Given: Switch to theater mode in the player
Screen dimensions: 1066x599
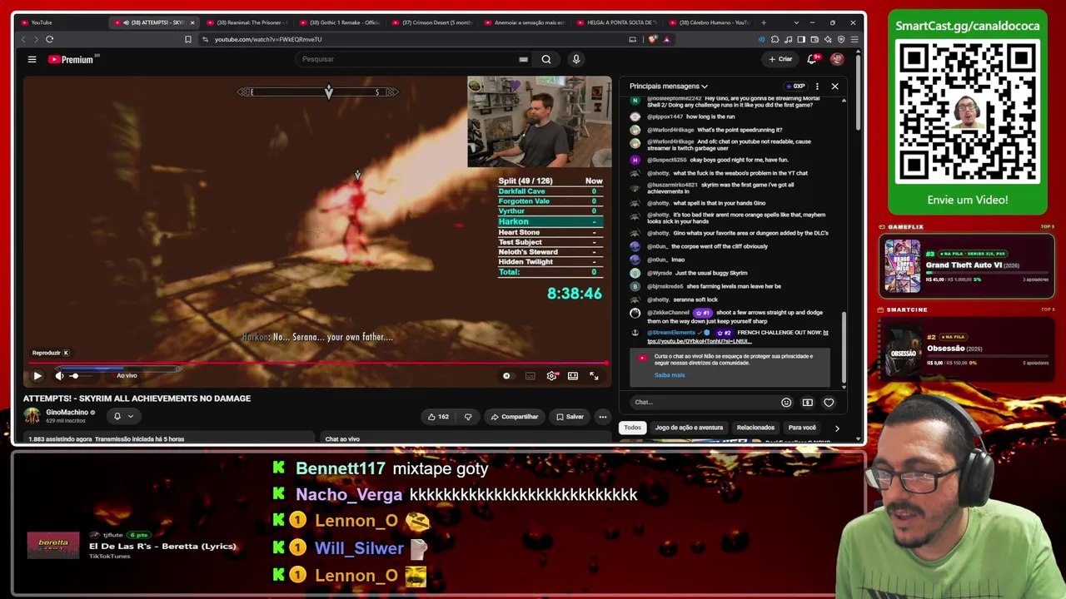Looking at the screenshot, I should [573, 376].
